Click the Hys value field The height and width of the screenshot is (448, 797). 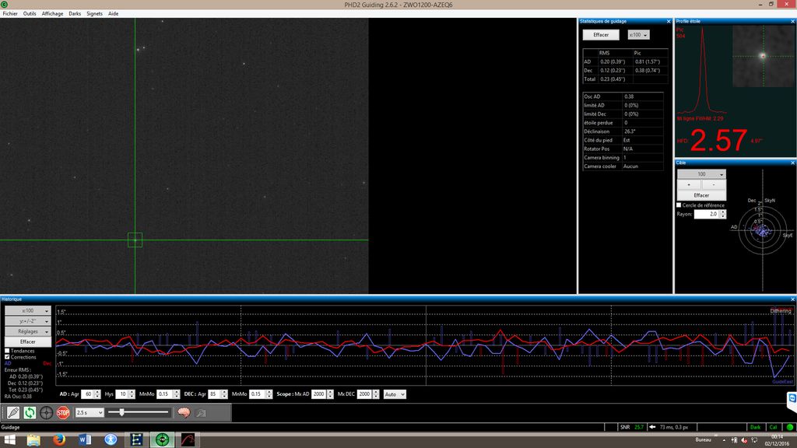point(122,394)
